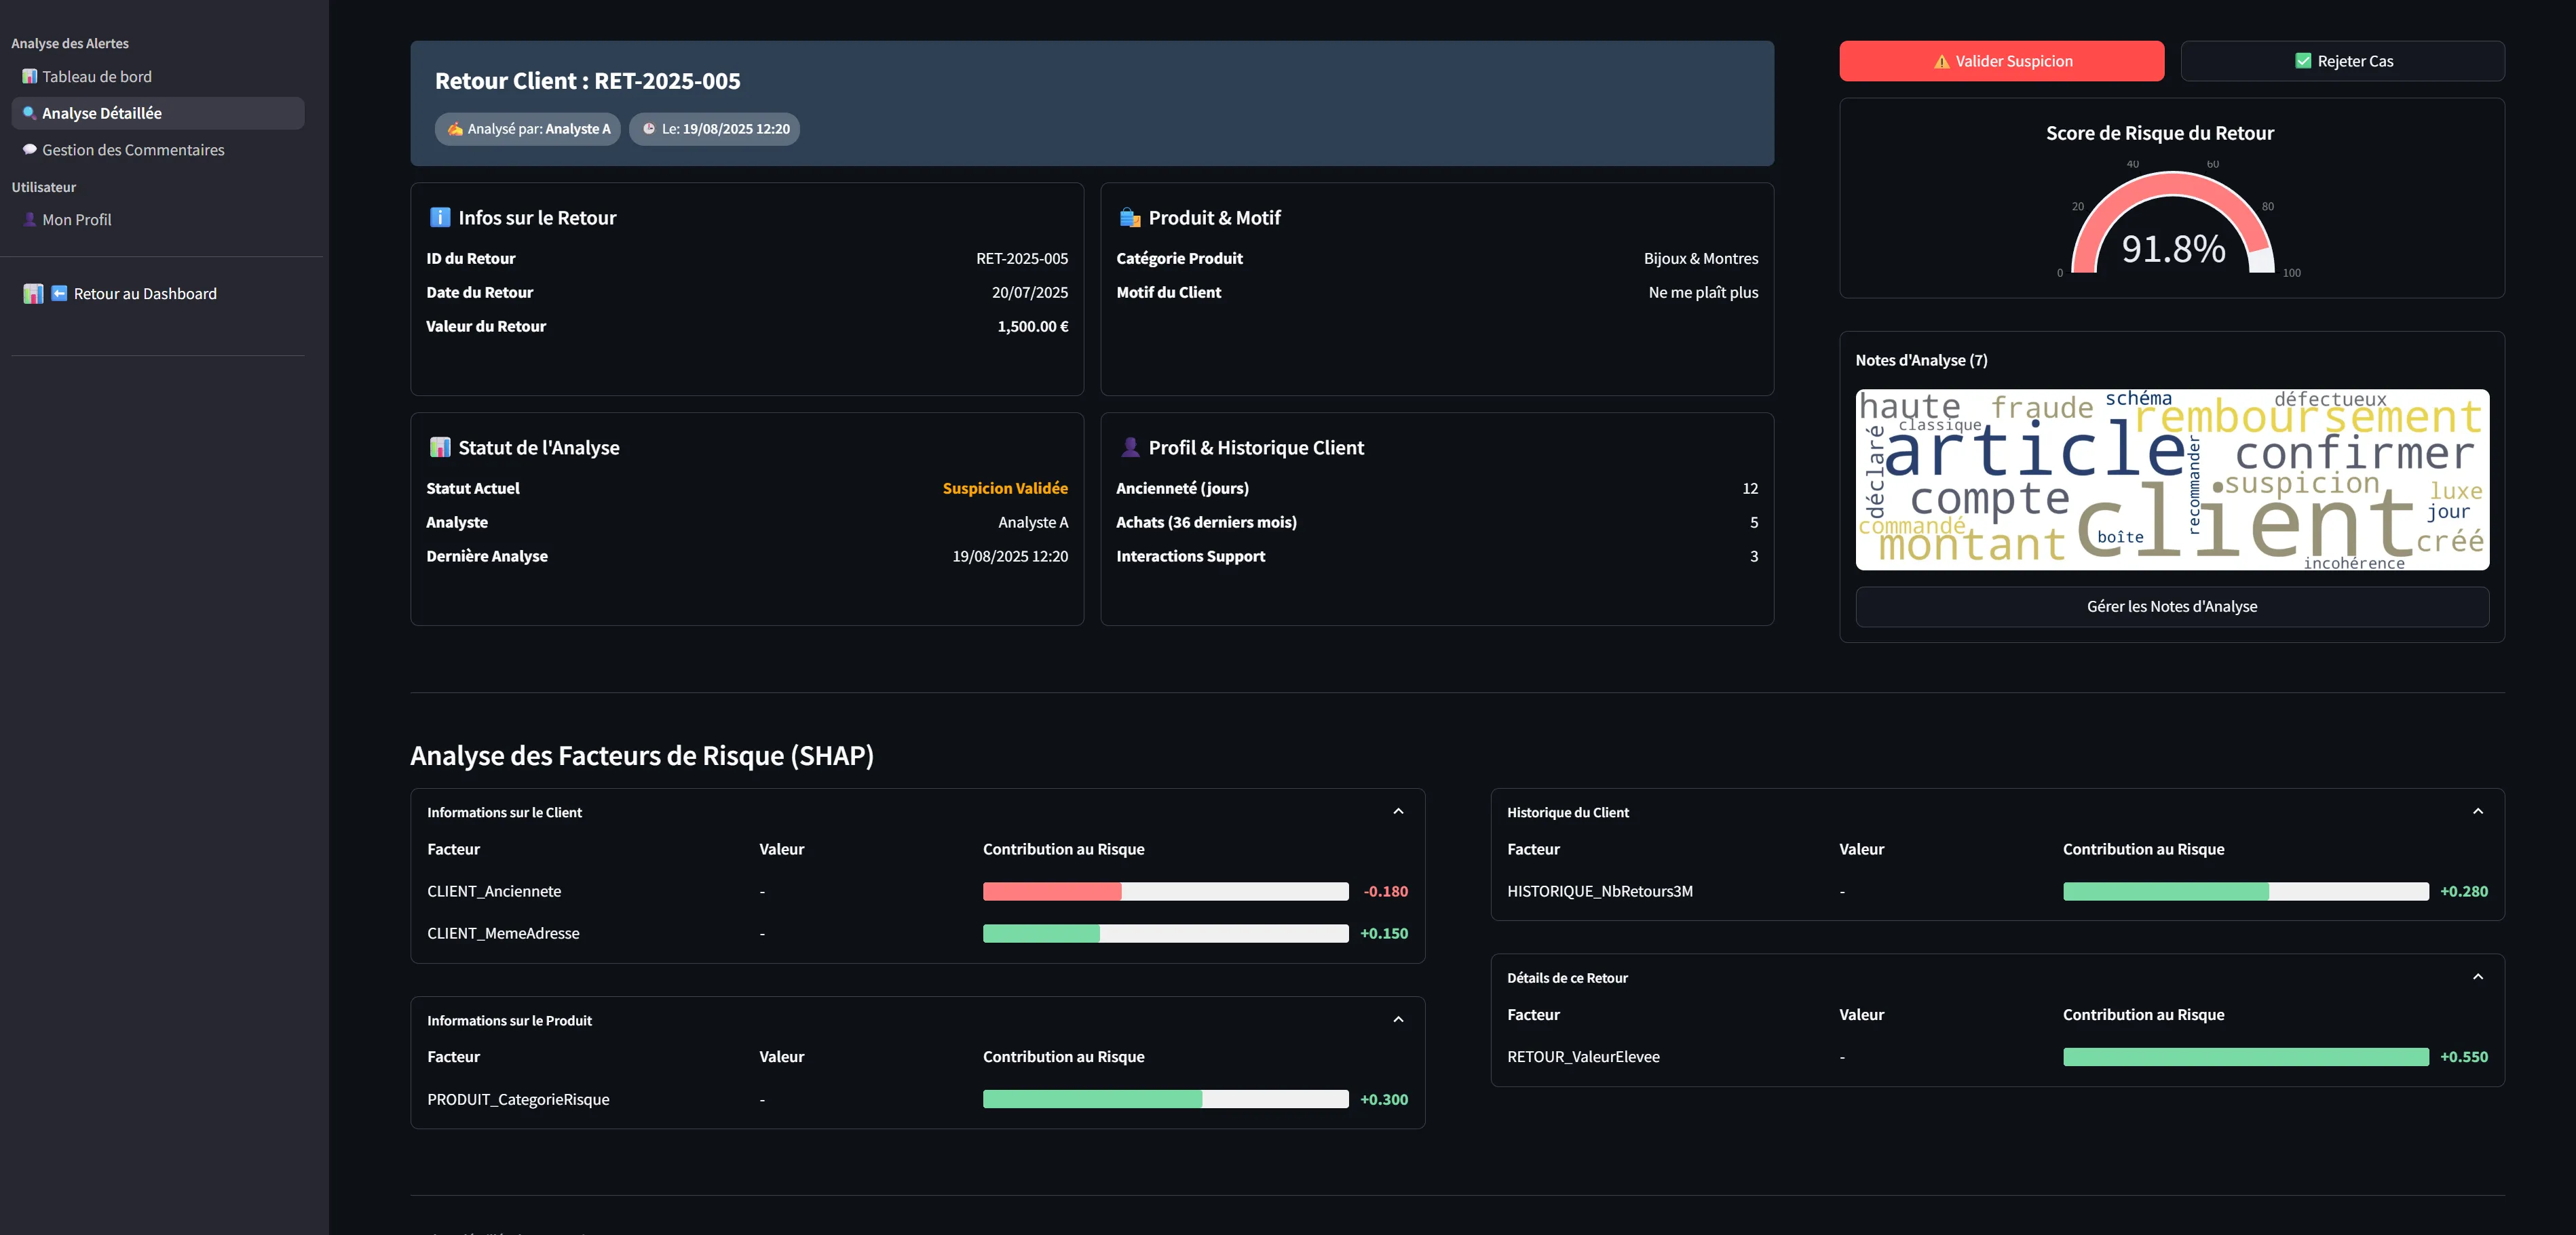The width and height of the screenshot is (2576, 1235).
Task: Click the left arrow icon in Retour au Dashboard
Action: [59, 294]
